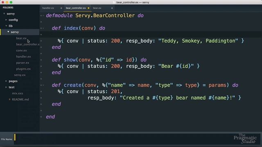
Task: Collapse the top-level servy folder
Action: click(4, 13)
